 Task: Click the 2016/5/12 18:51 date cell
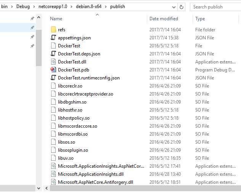coord(165,182)
